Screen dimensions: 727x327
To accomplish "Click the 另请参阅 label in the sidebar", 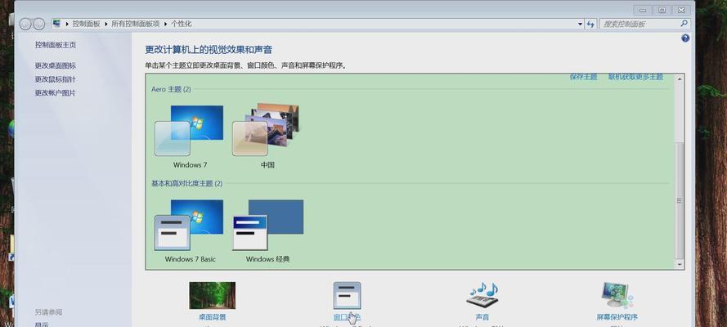I will pyautogui.click(x=48, y=312).
